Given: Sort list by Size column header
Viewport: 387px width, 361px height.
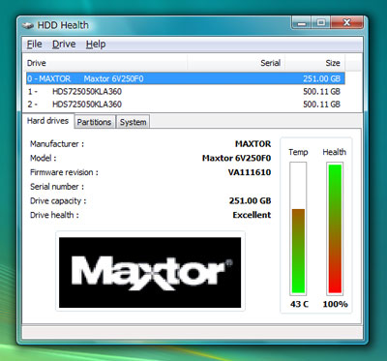Looking at the screenshot, I should (x=314, y=63).
